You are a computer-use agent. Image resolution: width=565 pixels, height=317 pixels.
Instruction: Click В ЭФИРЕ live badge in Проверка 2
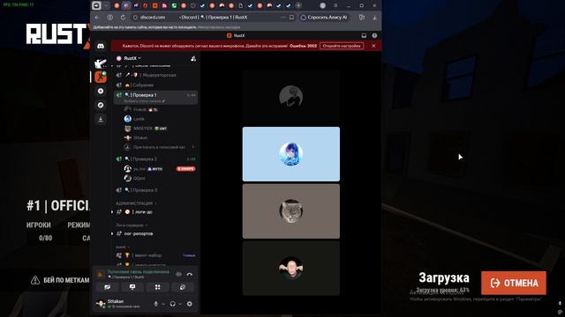click(x=186, y=168)
